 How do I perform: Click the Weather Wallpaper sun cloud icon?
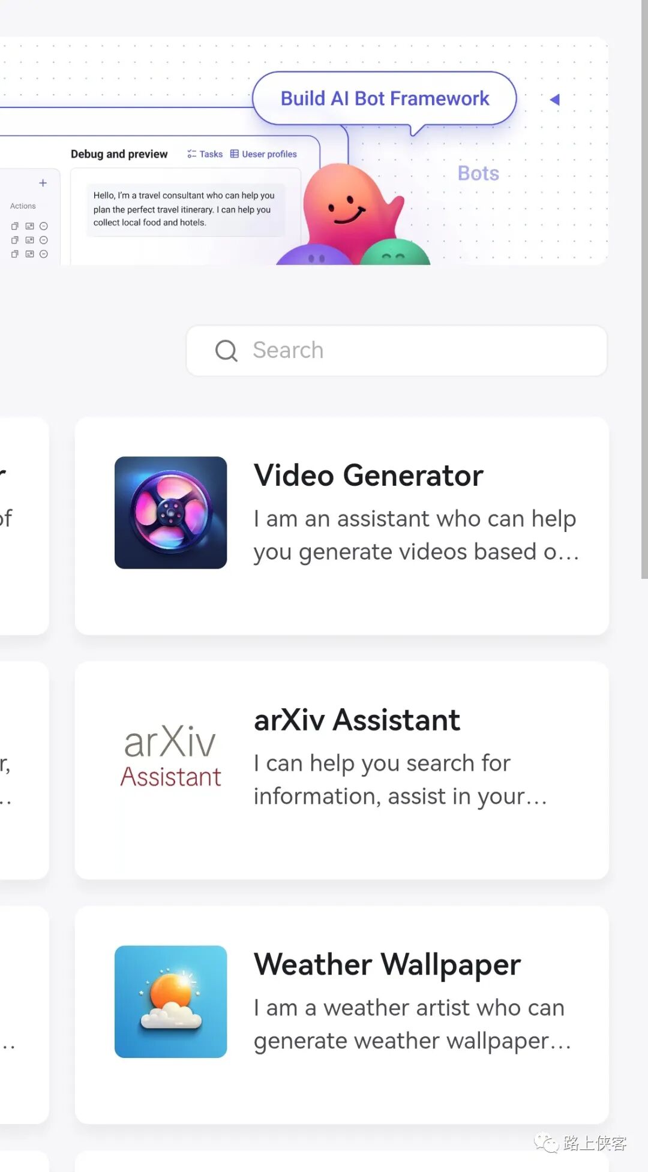click(170, 1002)
